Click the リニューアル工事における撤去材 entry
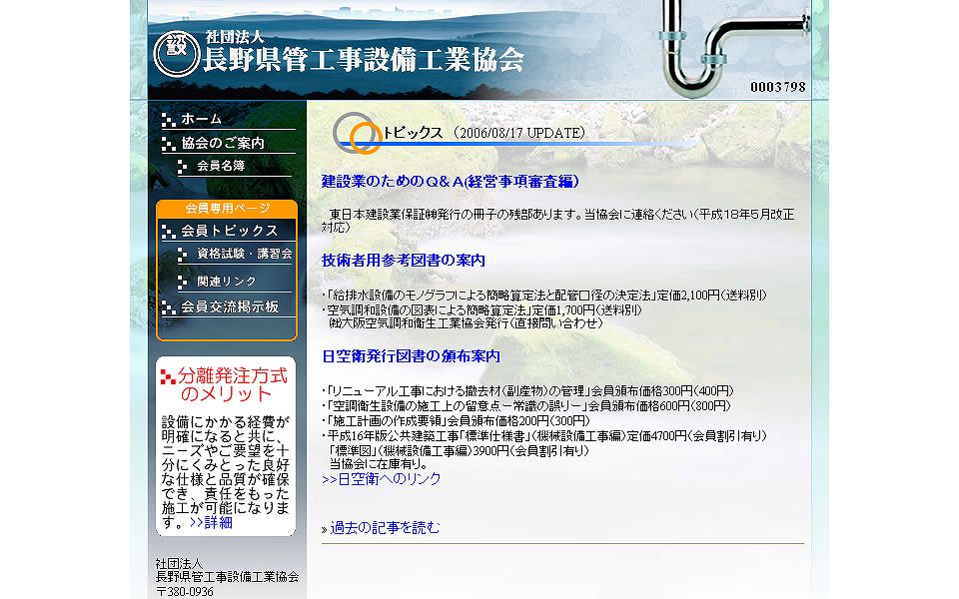The image size is (959, 599). (x=527, y=391)
